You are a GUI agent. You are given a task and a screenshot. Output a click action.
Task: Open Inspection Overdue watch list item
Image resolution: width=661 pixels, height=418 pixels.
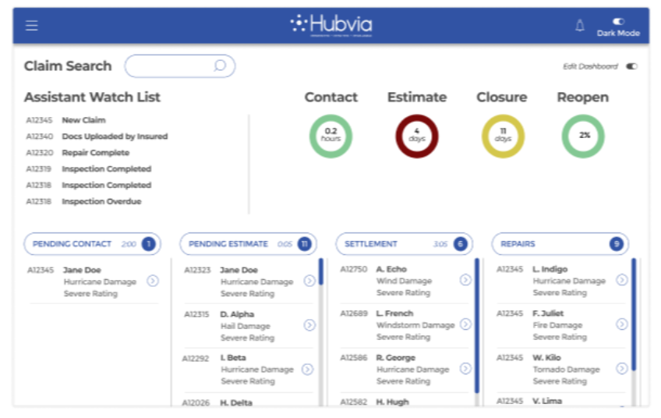pyautogui.click(x=101, y=201)
